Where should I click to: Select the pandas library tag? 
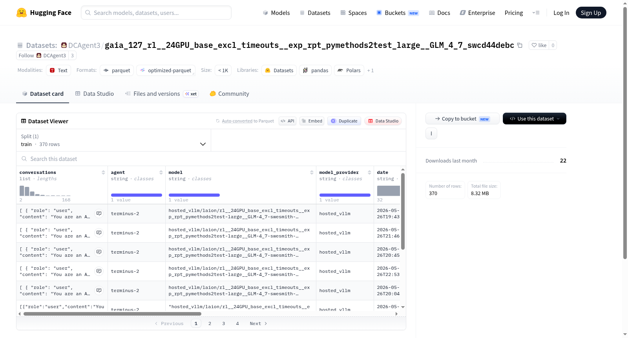click(x=316, y=70)
